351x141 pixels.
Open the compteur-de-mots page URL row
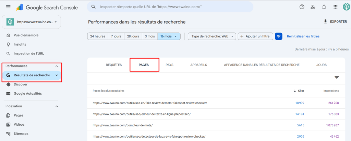tap(123, 125)
